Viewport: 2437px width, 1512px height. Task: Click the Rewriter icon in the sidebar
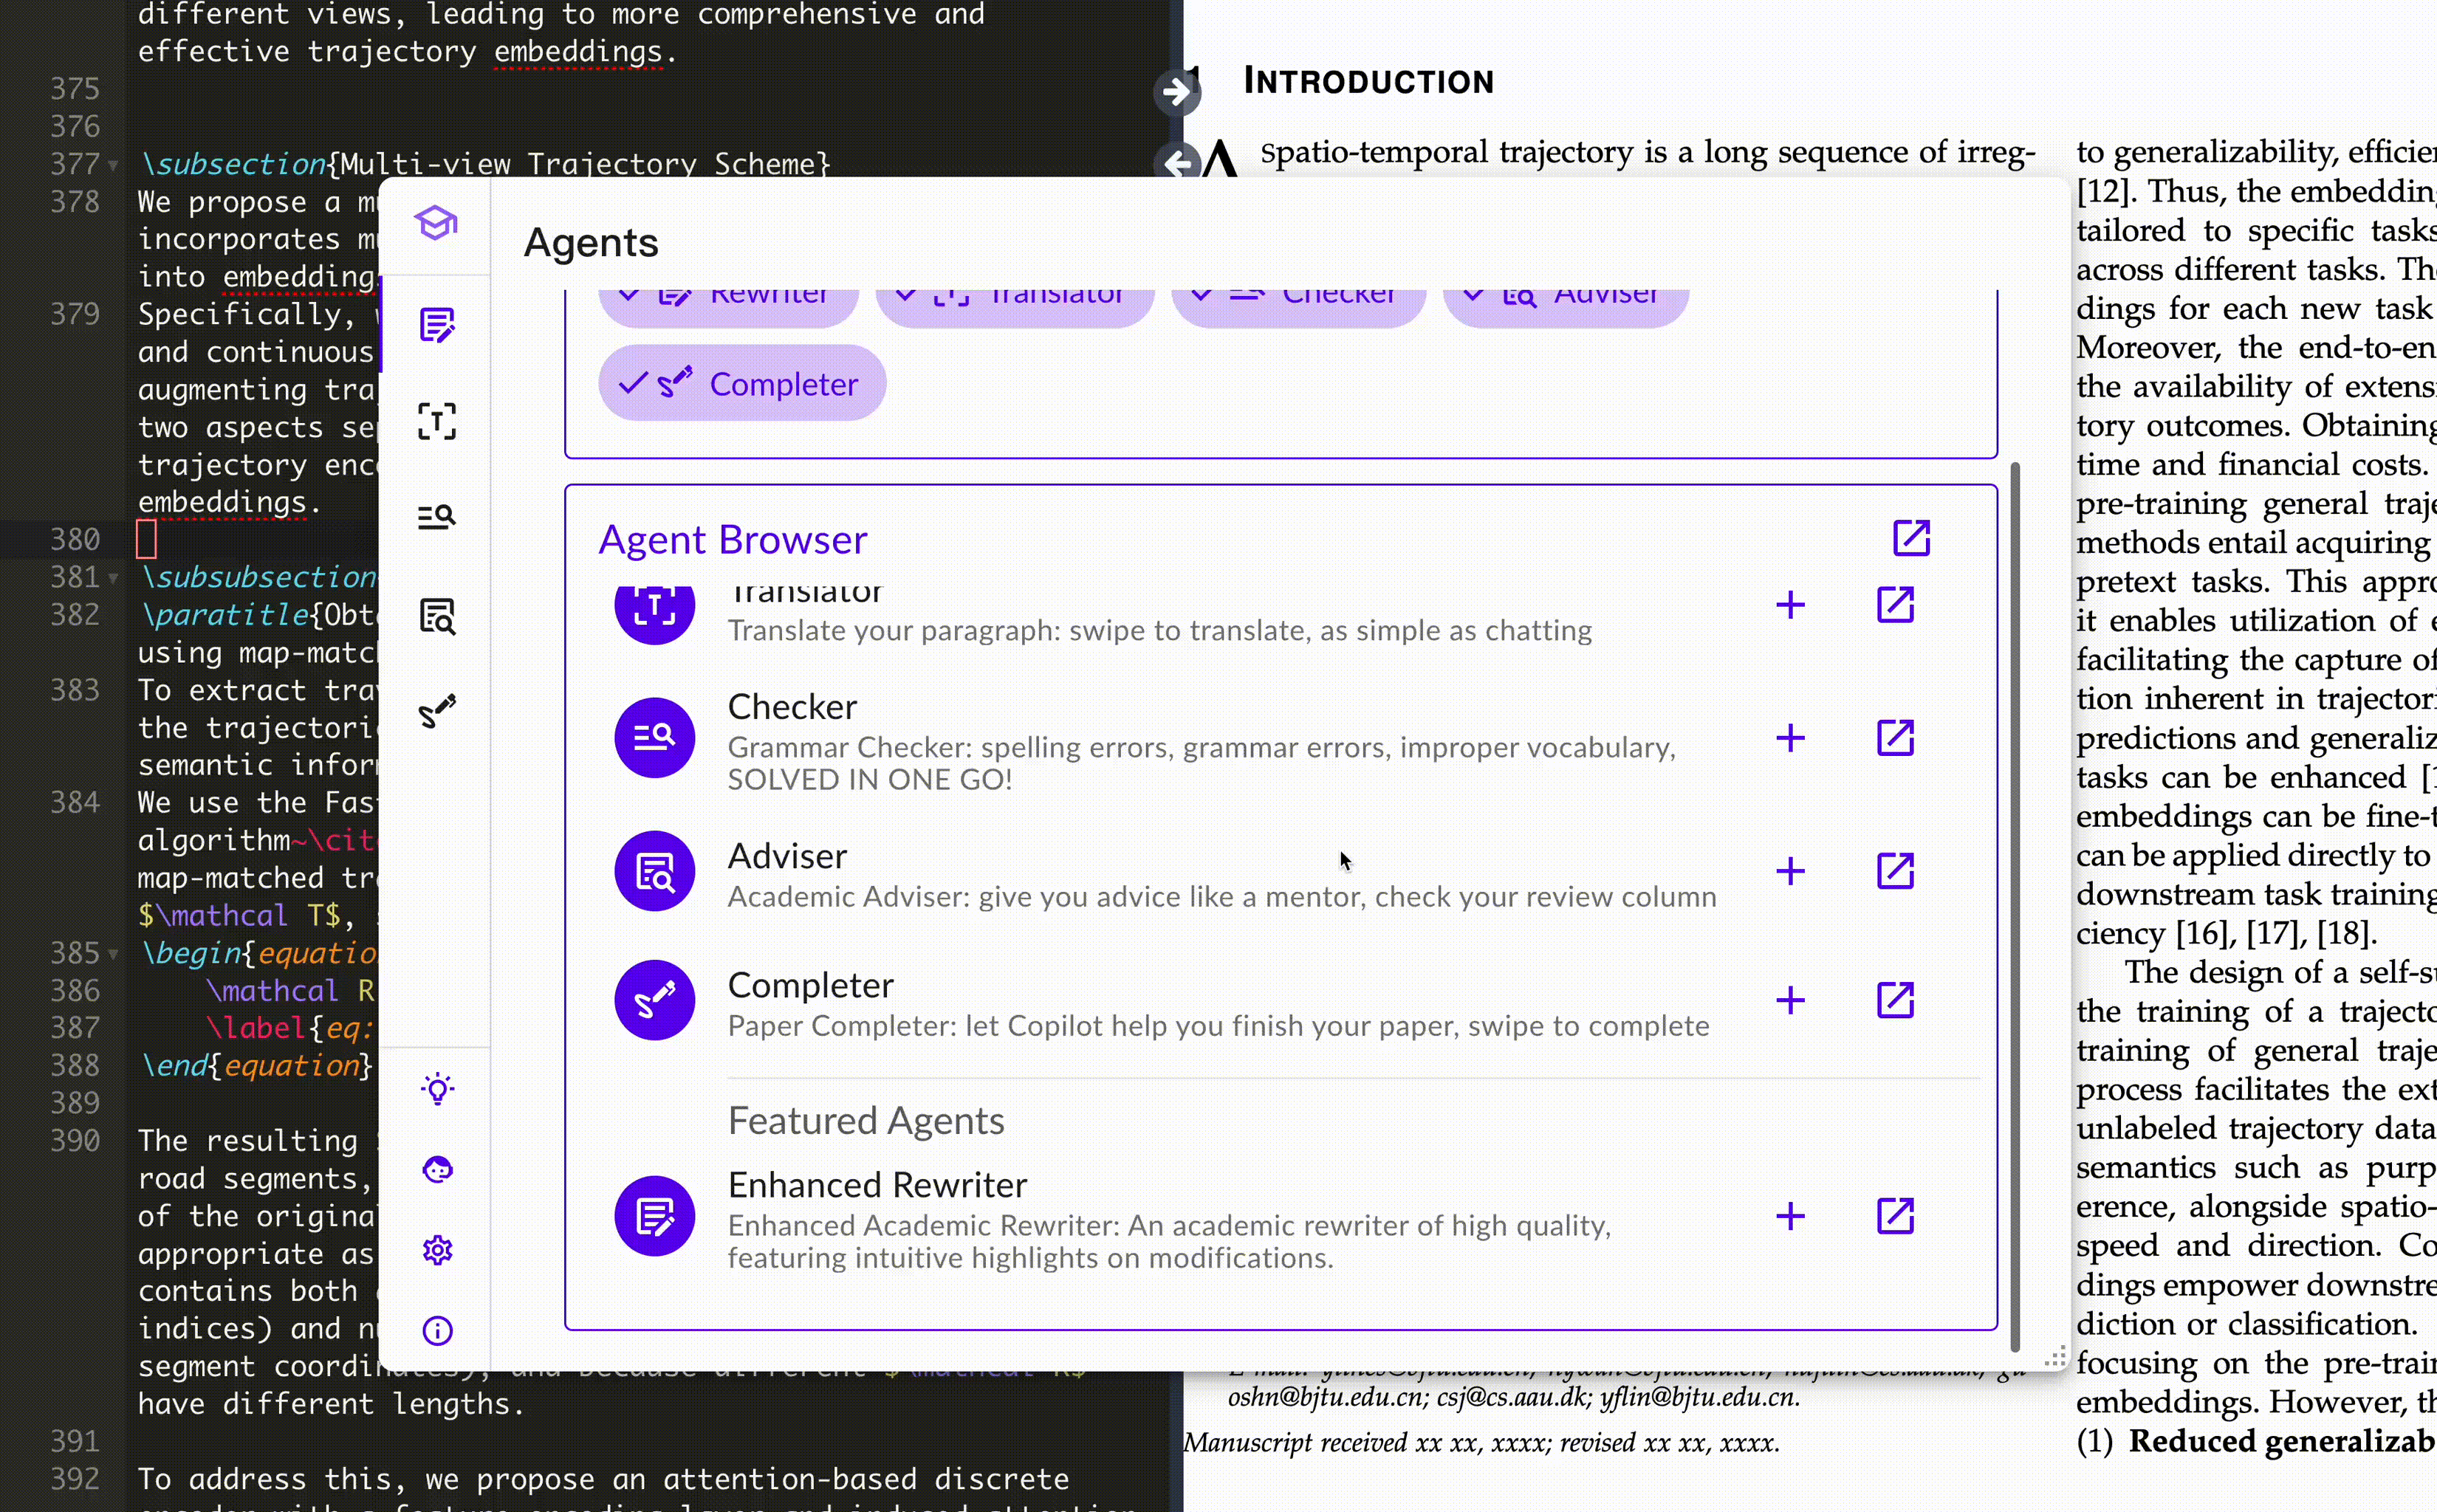point(437,325)
